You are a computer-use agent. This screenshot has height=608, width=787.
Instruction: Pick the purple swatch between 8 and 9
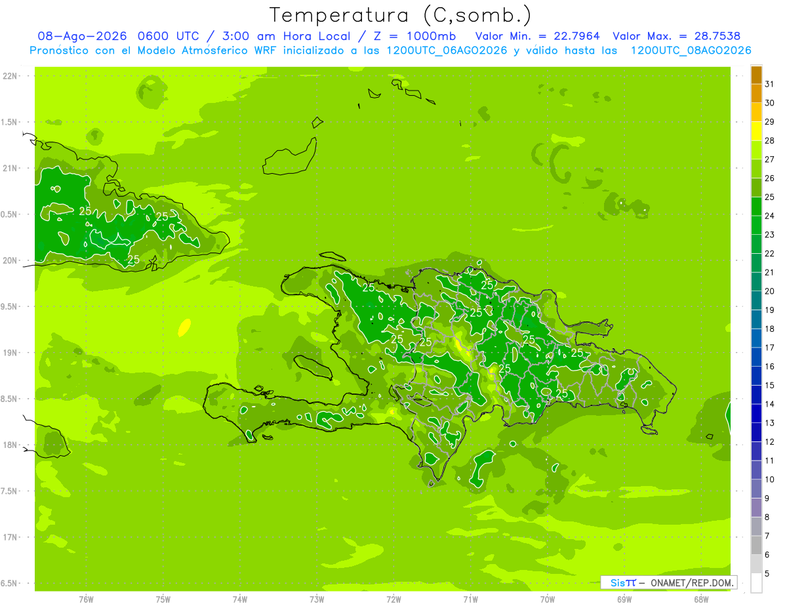pyautogui.click(x=756, y=508)
